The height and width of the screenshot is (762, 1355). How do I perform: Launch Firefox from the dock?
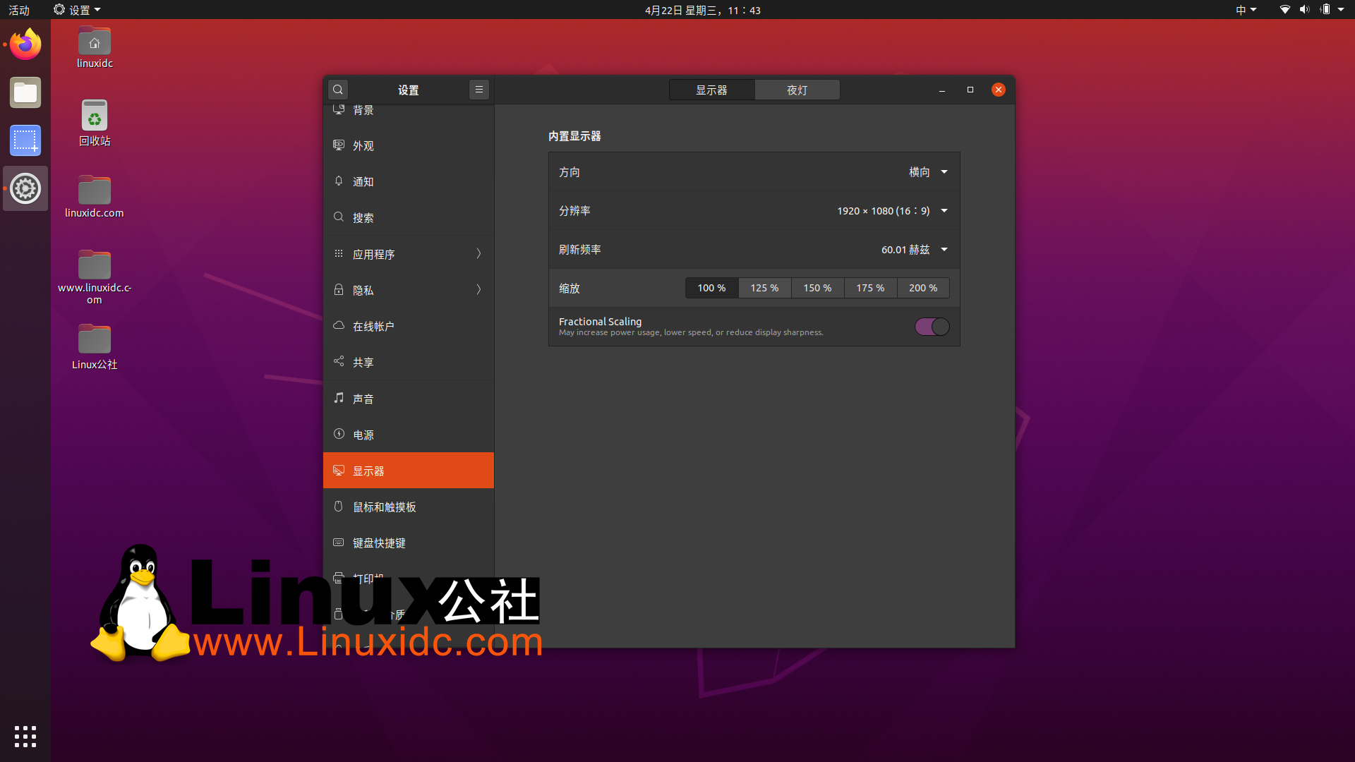(x=25, y=44)
